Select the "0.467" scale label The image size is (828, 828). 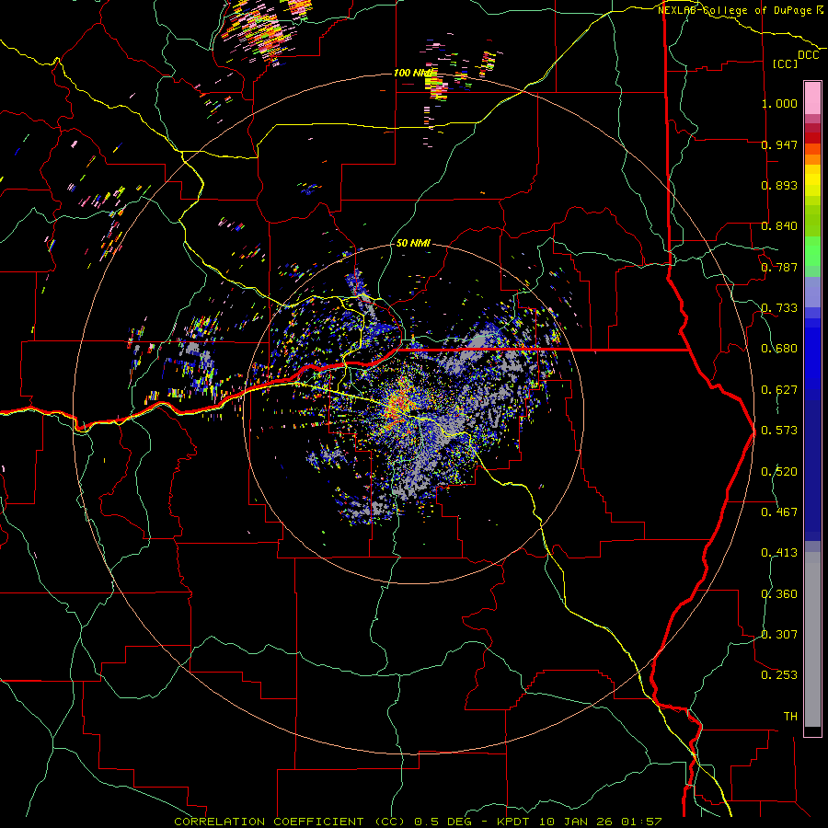click(x=779, y=512)
